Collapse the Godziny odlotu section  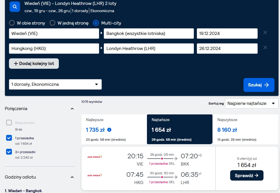coord(72,177)
